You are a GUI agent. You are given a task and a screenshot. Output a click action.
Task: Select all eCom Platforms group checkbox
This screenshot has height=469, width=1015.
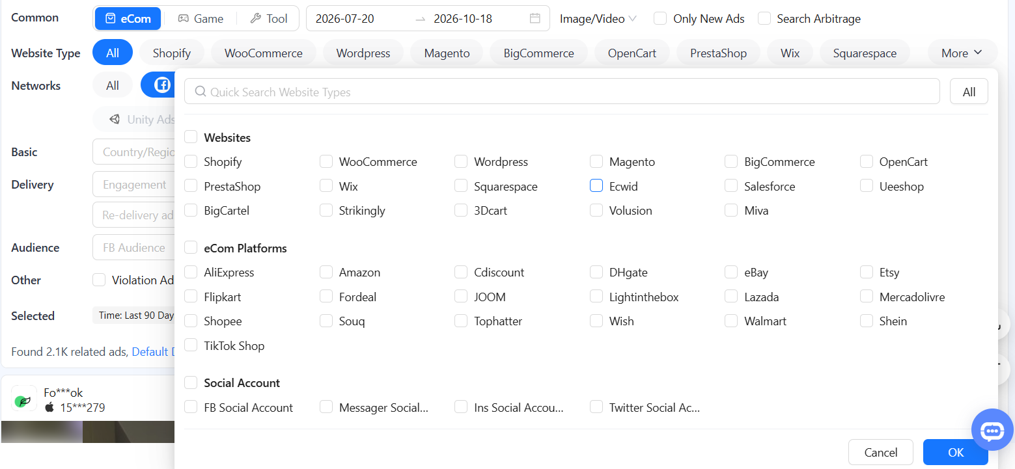point(191,248)
